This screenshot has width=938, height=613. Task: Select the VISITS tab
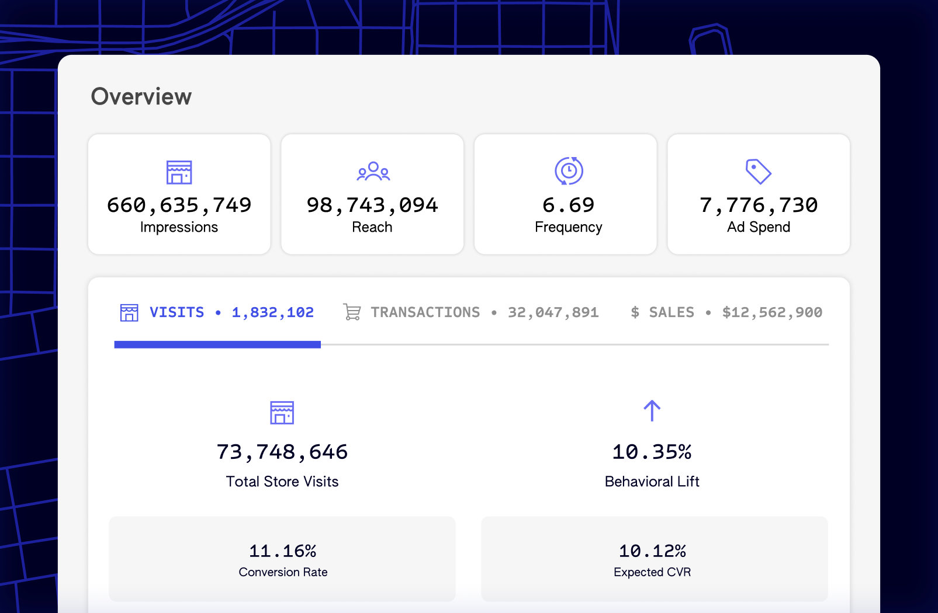coord(176,312)
